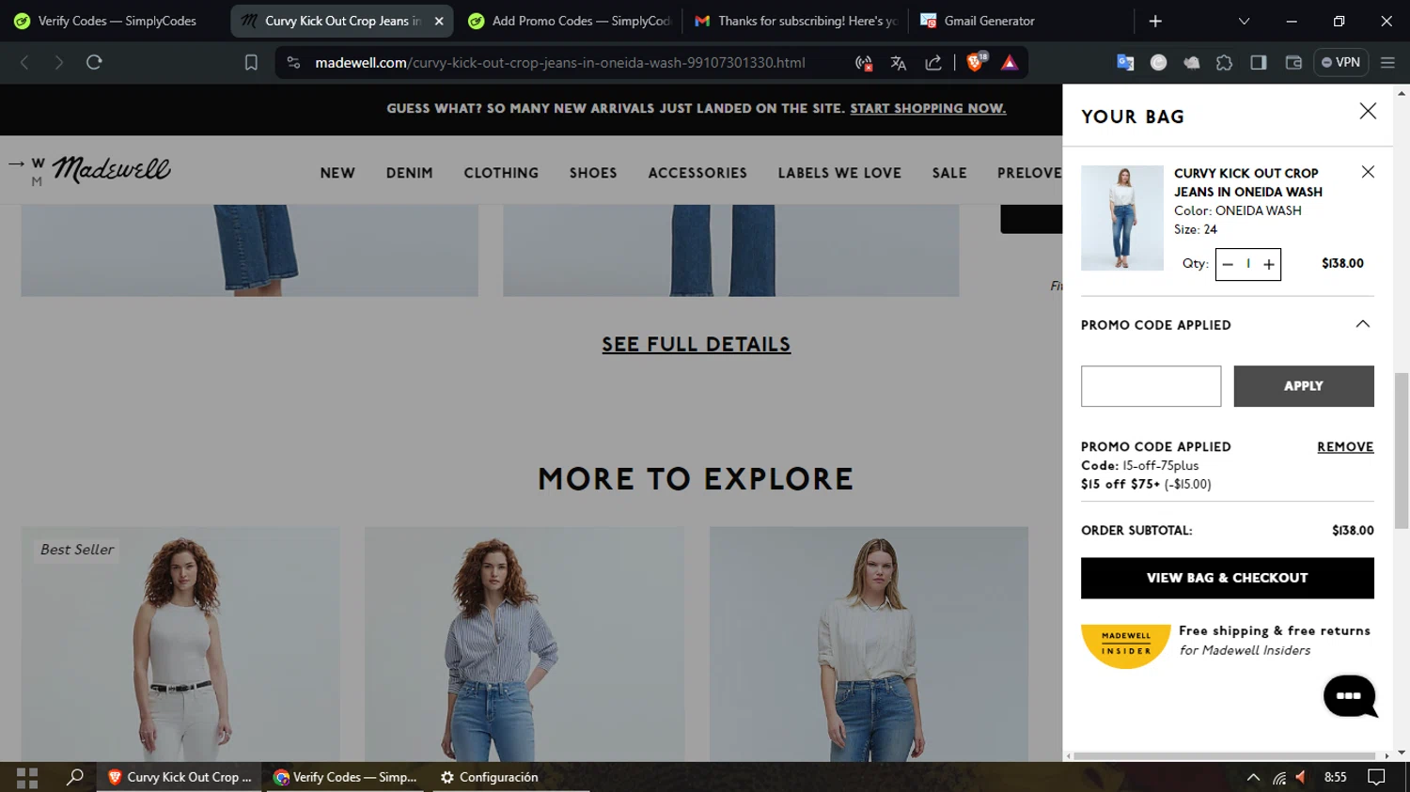Open the chat bubble widget
Viewport: 1410px width, 792px height.
coord(1350,696)
